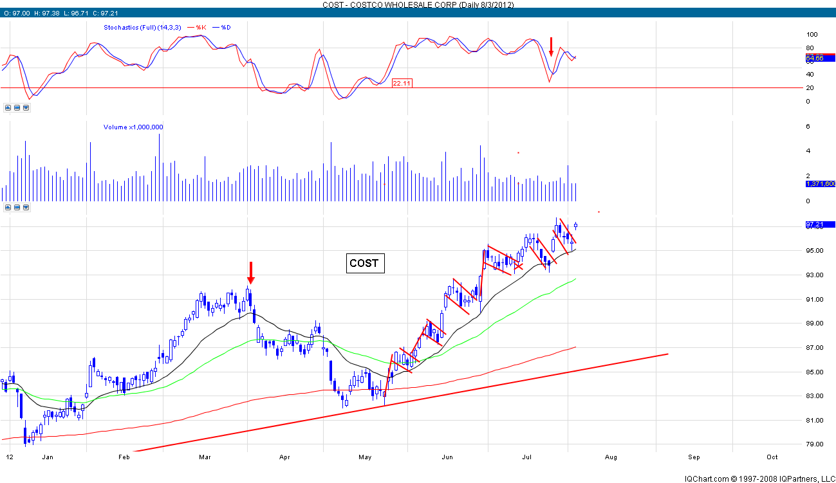Click the middle bar icon under Stochastics panel
The image size is (836, 483).
click(17, 107)
